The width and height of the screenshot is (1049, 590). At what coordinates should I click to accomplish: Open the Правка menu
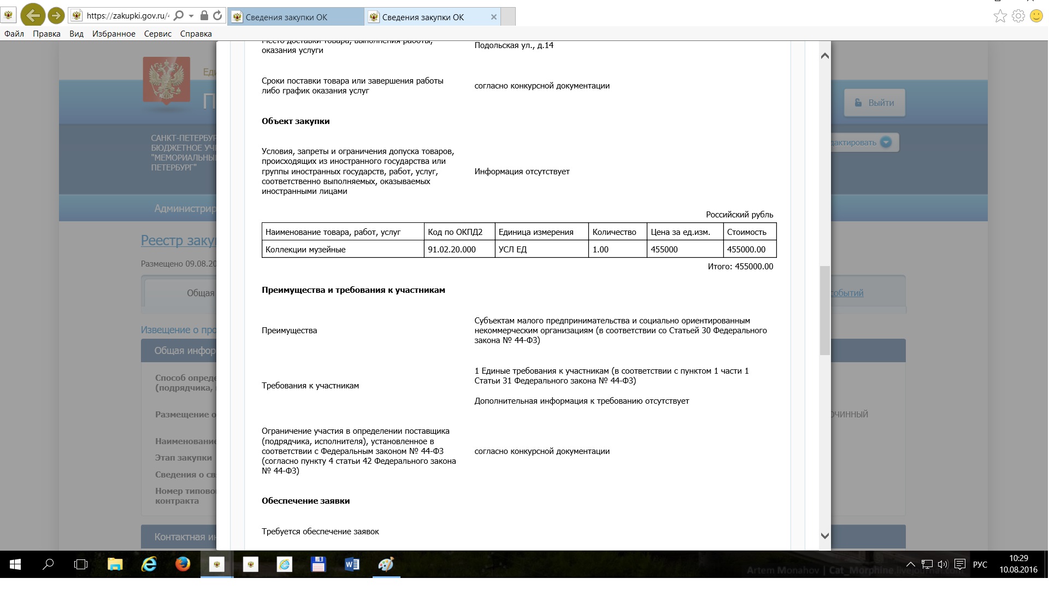pos(46,34)
